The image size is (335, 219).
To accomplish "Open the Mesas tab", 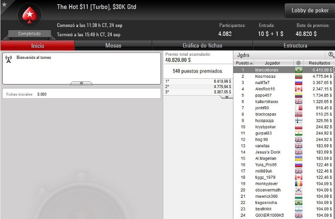I will 113,46.
